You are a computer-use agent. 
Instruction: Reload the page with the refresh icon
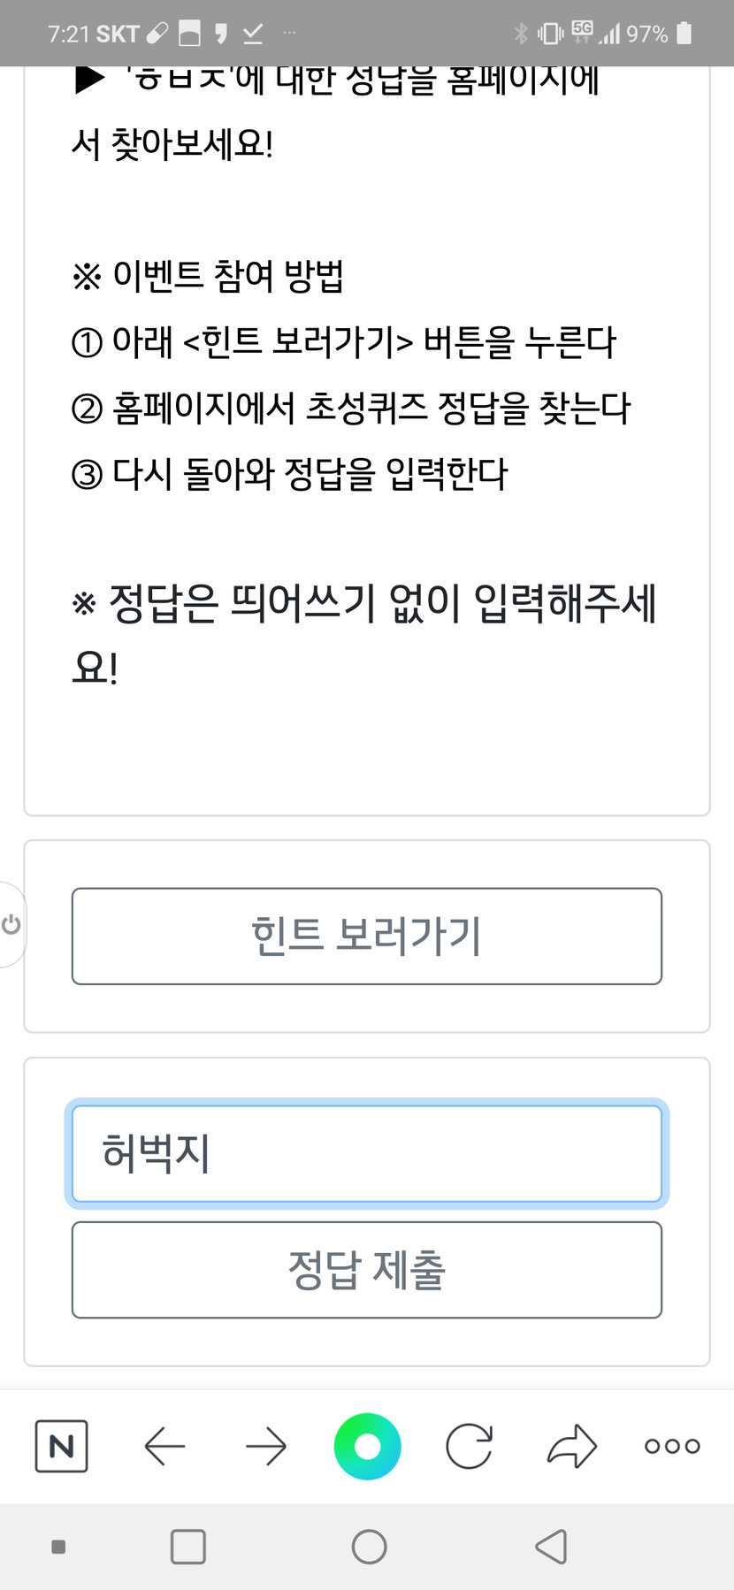pos(469,1447)
